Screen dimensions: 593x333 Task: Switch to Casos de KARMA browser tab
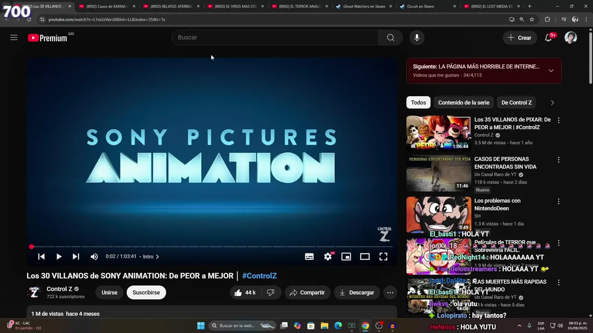(x=107, y=6)
